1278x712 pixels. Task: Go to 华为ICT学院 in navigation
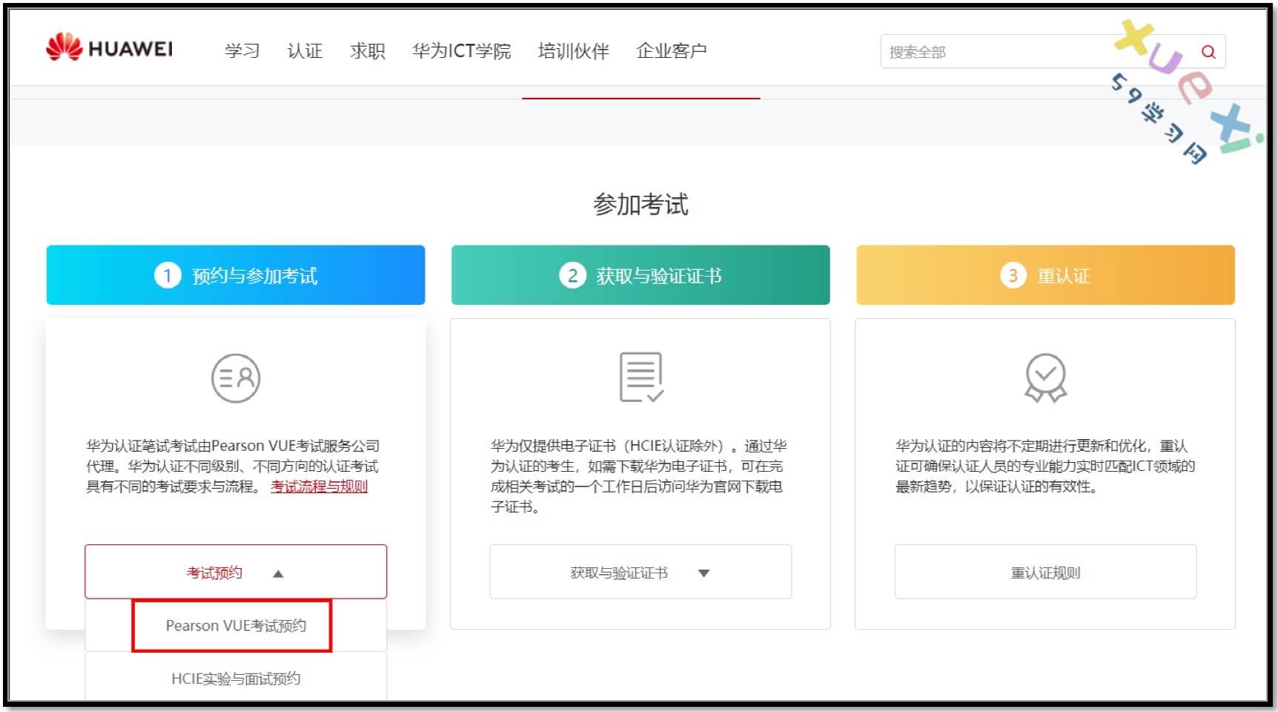point(461,51)
